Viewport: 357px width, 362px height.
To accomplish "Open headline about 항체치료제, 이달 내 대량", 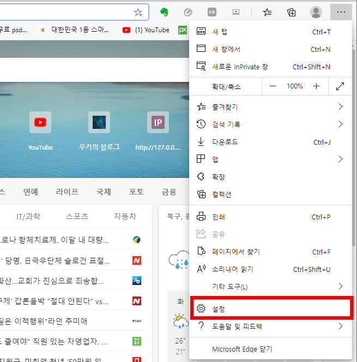I will (54, 240).
